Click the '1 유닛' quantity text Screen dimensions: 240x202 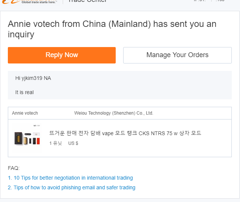(56, 143)
